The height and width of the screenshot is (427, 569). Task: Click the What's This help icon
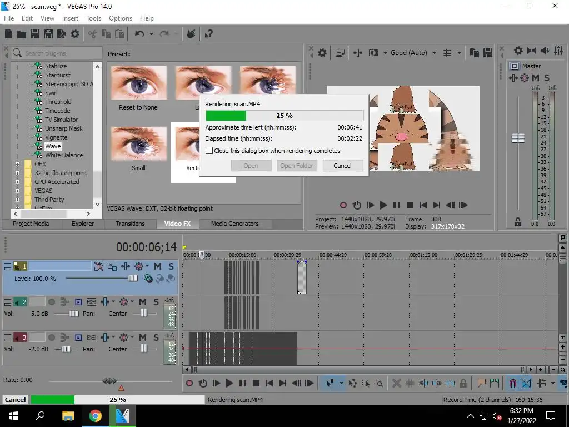[x=209, y=34]
